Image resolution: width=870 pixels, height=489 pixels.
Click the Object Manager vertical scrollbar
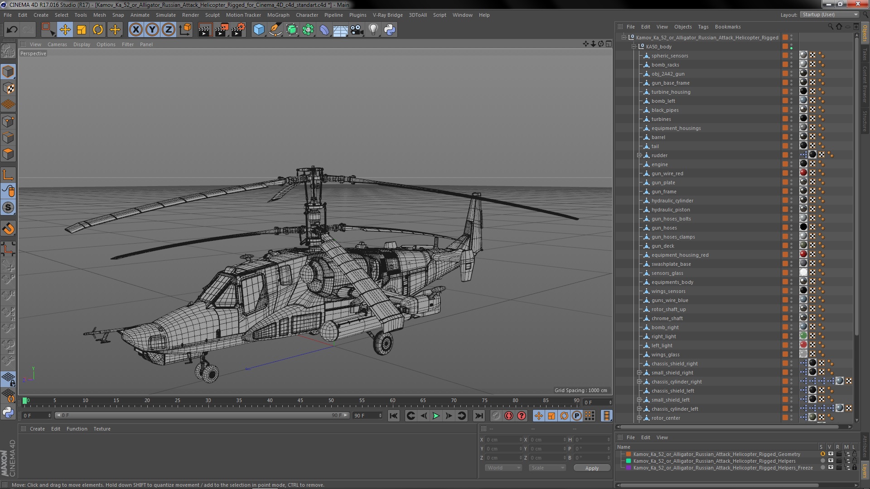(856, 186)
